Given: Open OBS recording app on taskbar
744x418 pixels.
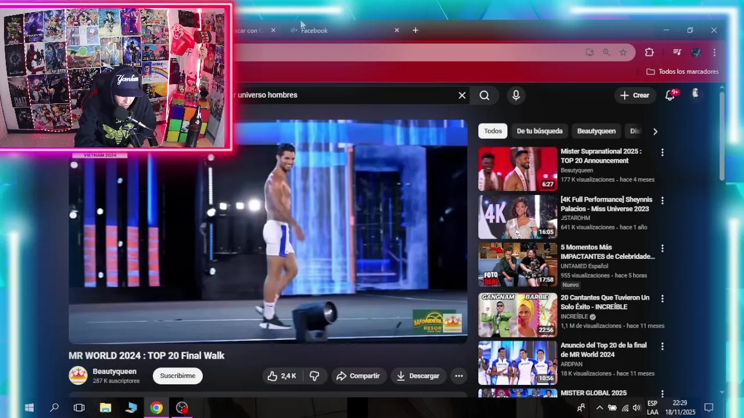Looking at the screenshot, I should tap(182, 408).
